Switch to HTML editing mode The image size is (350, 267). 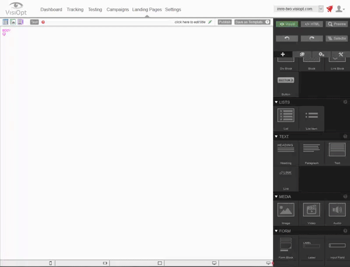point(311,24)
